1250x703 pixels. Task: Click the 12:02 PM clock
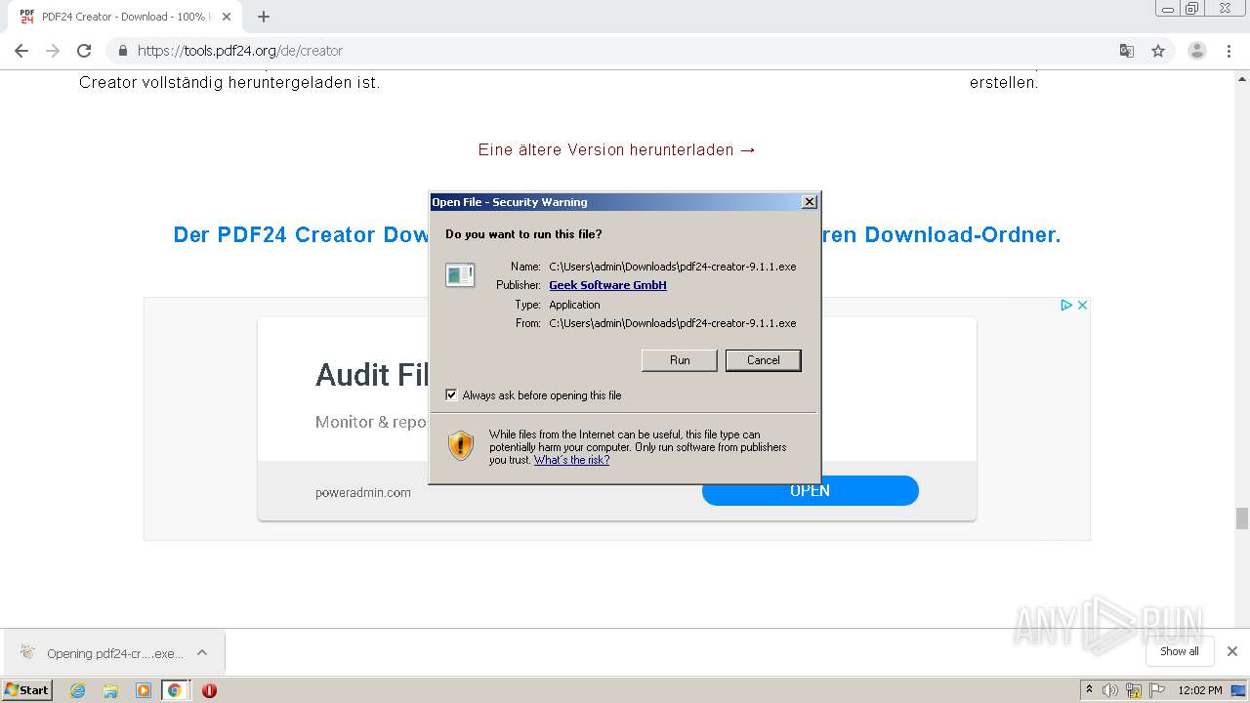click(x=1200, y=690)
